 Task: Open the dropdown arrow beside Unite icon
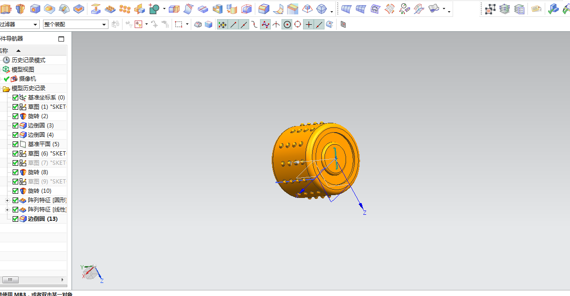pos(164,9)
